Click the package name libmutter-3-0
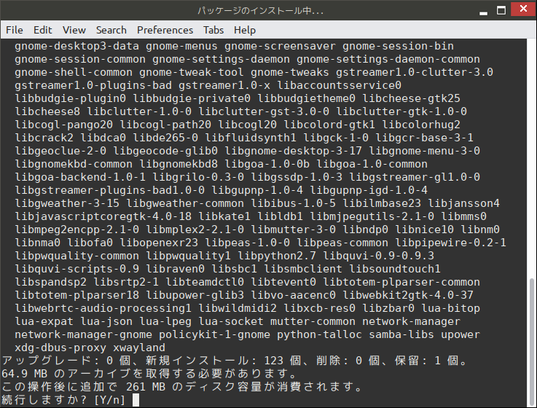Viewport: 537px width, 408px height. coord(293,229)
